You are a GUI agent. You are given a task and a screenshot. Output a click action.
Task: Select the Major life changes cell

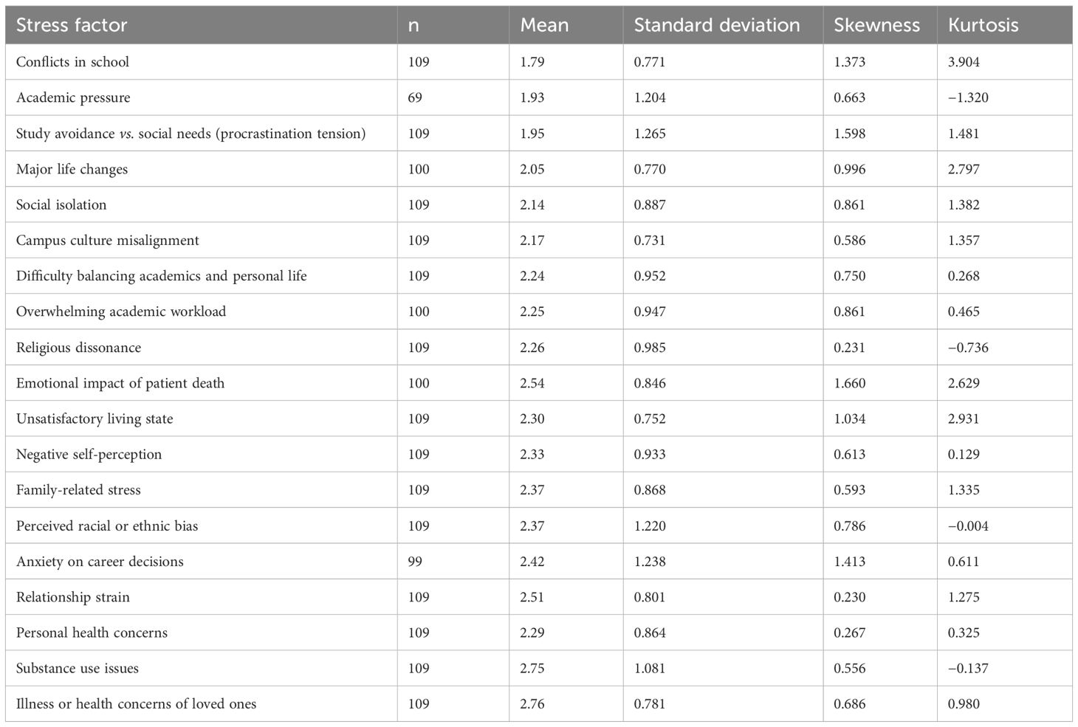pos(72,169)
